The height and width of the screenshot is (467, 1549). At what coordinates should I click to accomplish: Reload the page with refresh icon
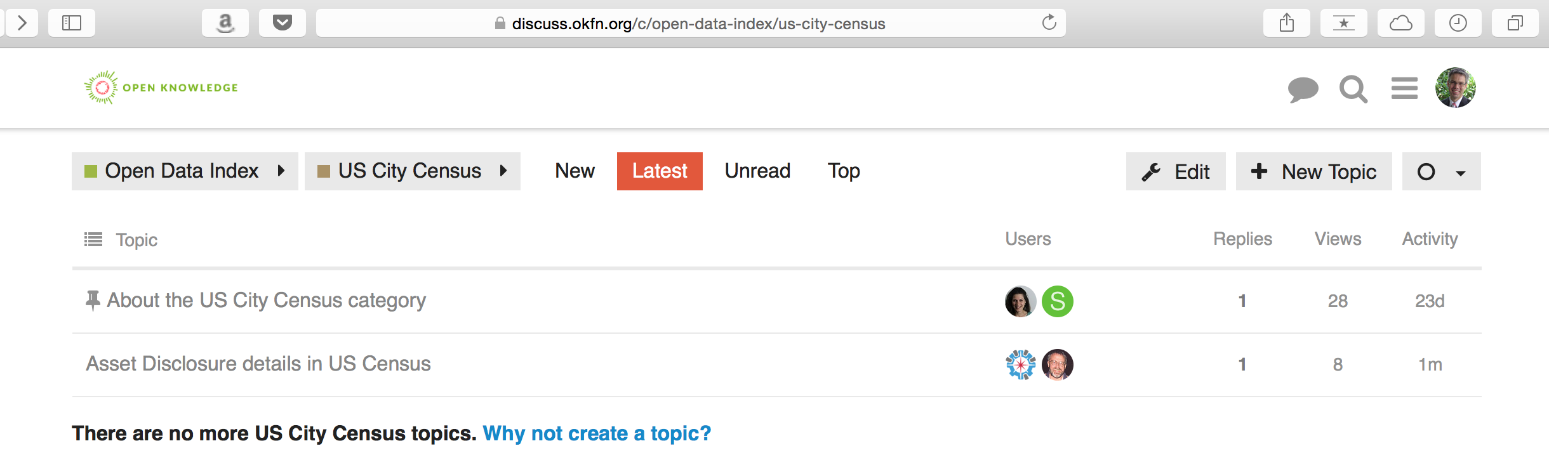1049,23
